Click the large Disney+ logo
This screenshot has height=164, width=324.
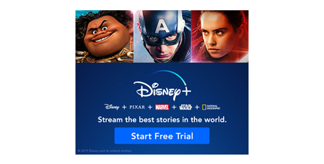[x=162, y=86]
